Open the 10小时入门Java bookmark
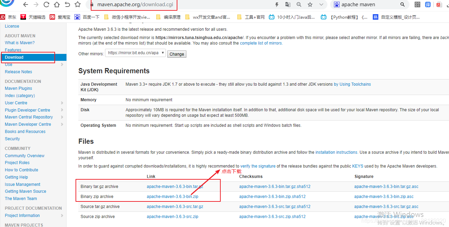The width and height of the screenshot is (449, 227). click(292, 17)
